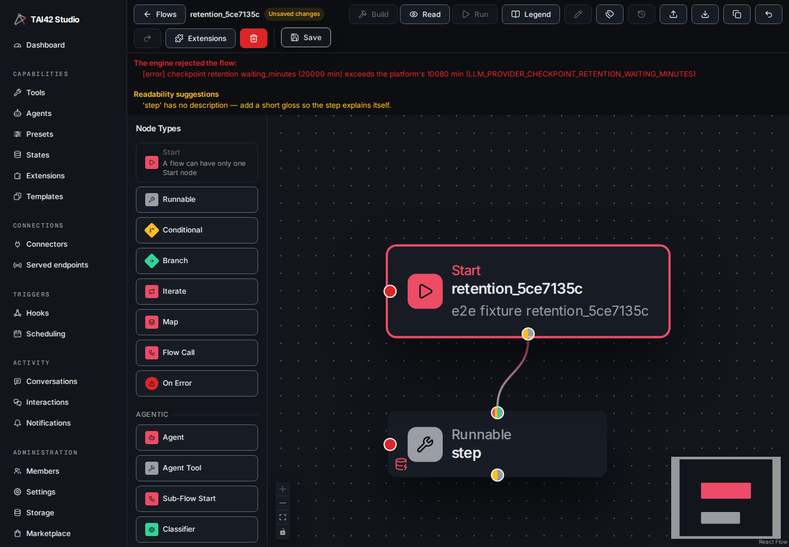Click the history clock icon button
This screenshot has height=547, width=789.
pyautogui.click(x=642, y=14)
